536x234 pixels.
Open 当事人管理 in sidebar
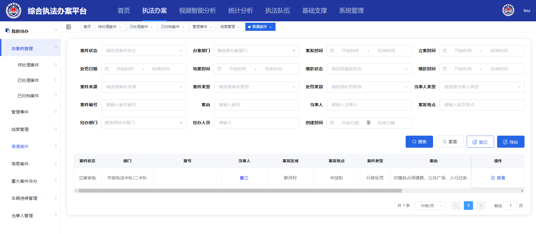[30, 216]
